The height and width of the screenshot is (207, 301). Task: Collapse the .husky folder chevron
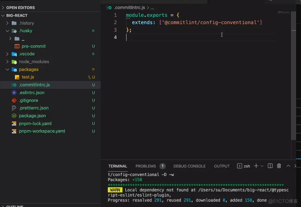(x=7, y=31)
